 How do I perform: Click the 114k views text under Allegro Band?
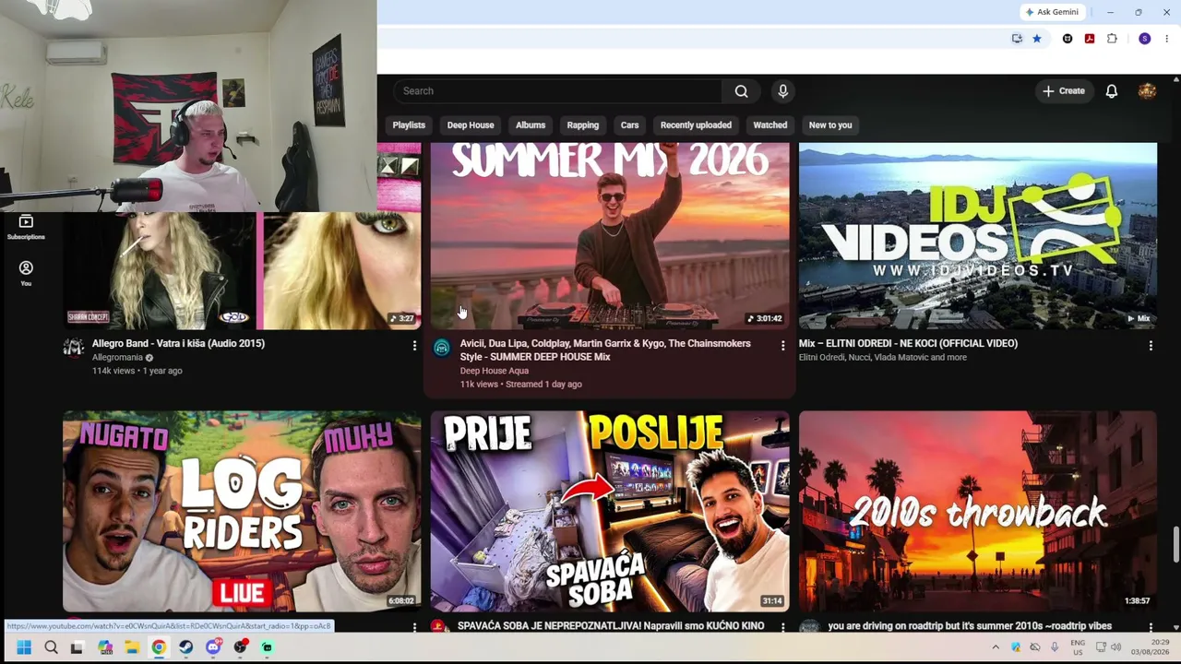pyautogui.click(x=137, y=371)
